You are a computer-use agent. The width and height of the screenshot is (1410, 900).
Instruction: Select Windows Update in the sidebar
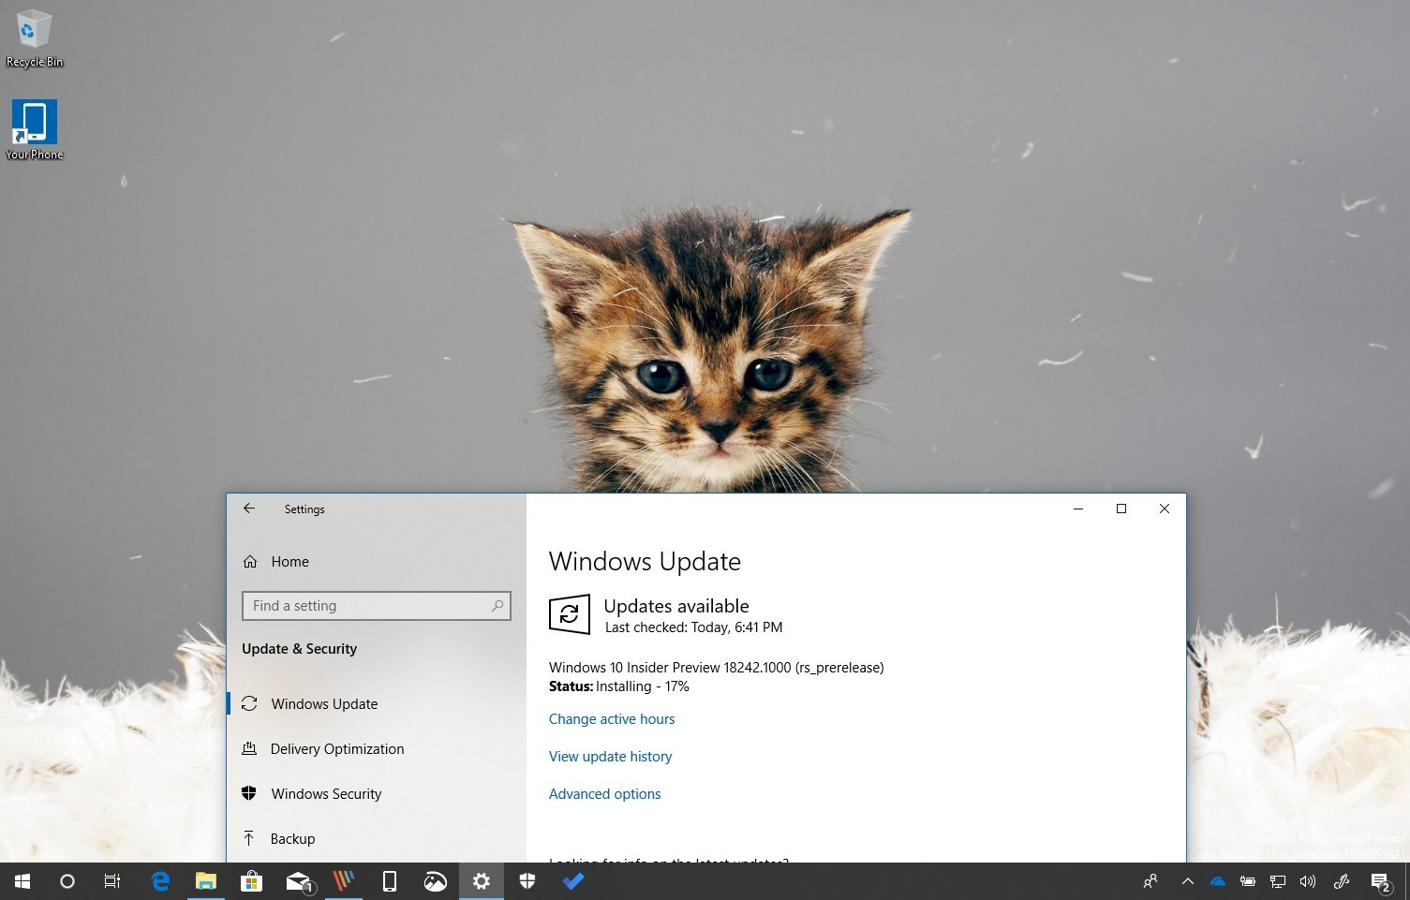pos(377,704)
